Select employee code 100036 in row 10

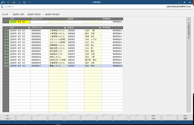point(76,57)
